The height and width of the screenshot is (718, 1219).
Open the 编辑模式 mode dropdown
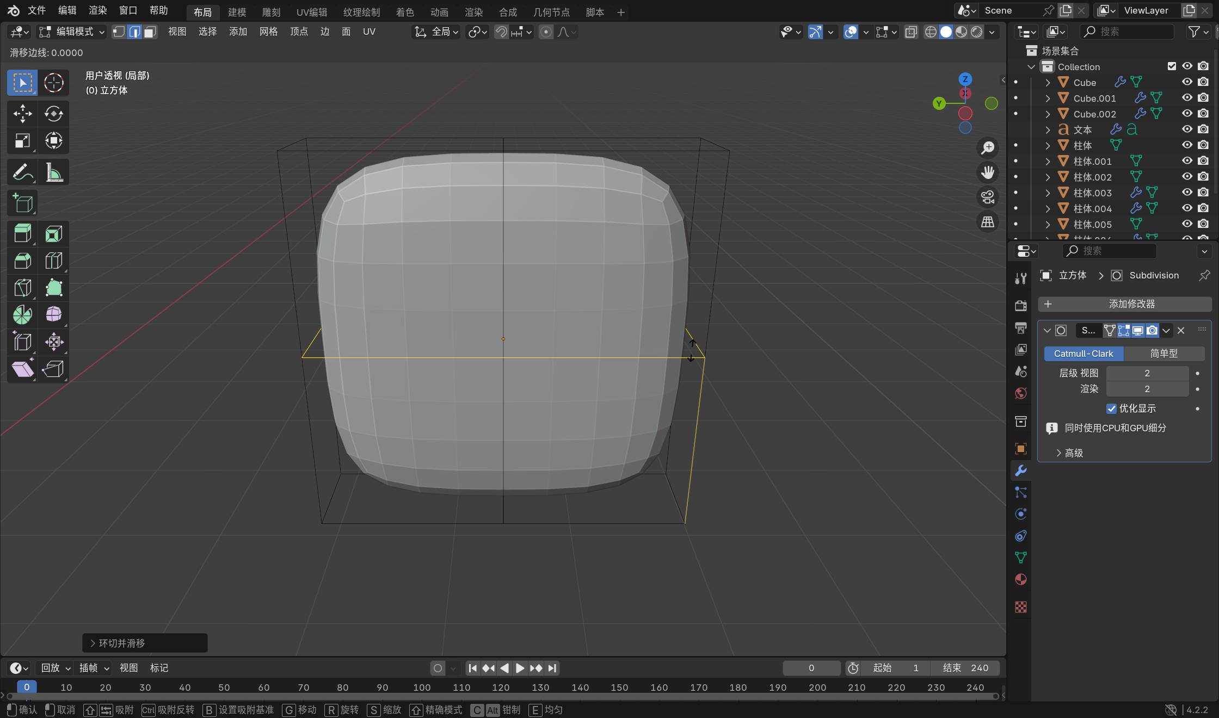(x=72, y=32)
